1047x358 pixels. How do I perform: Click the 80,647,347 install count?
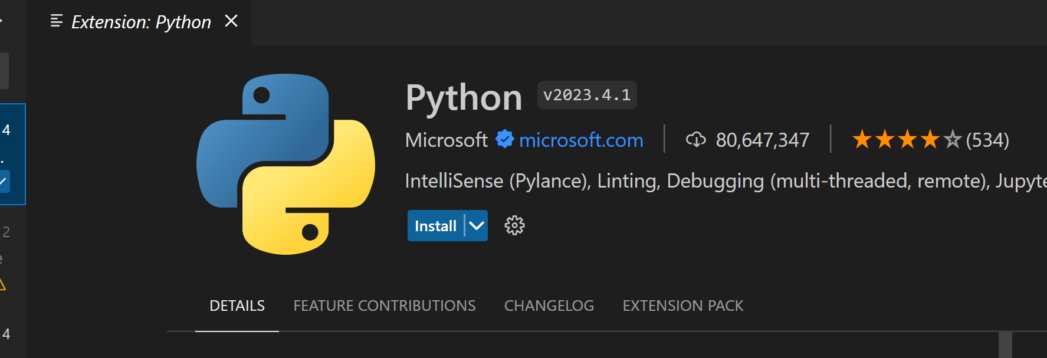[762, 140]
